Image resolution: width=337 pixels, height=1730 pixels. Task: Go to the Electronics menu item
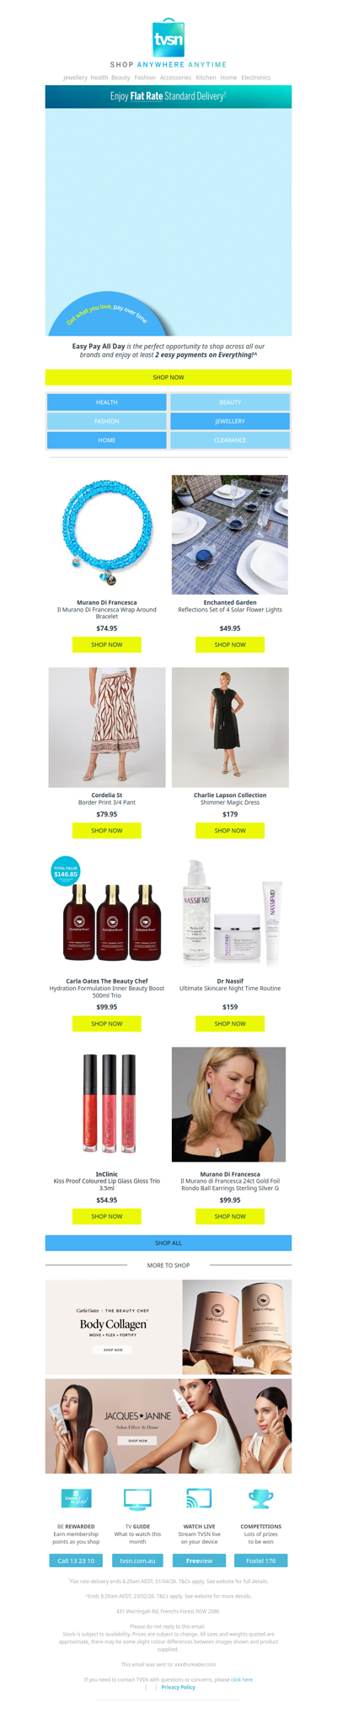point(256,78)
